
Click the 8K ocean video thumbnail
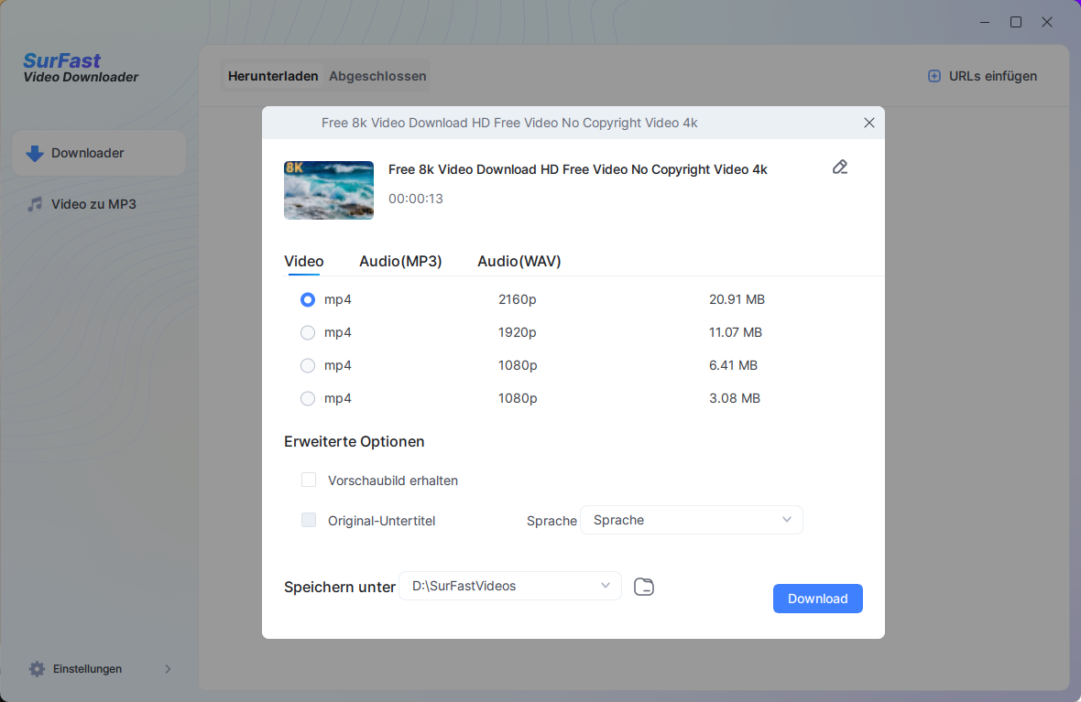[x=329, y=190]
